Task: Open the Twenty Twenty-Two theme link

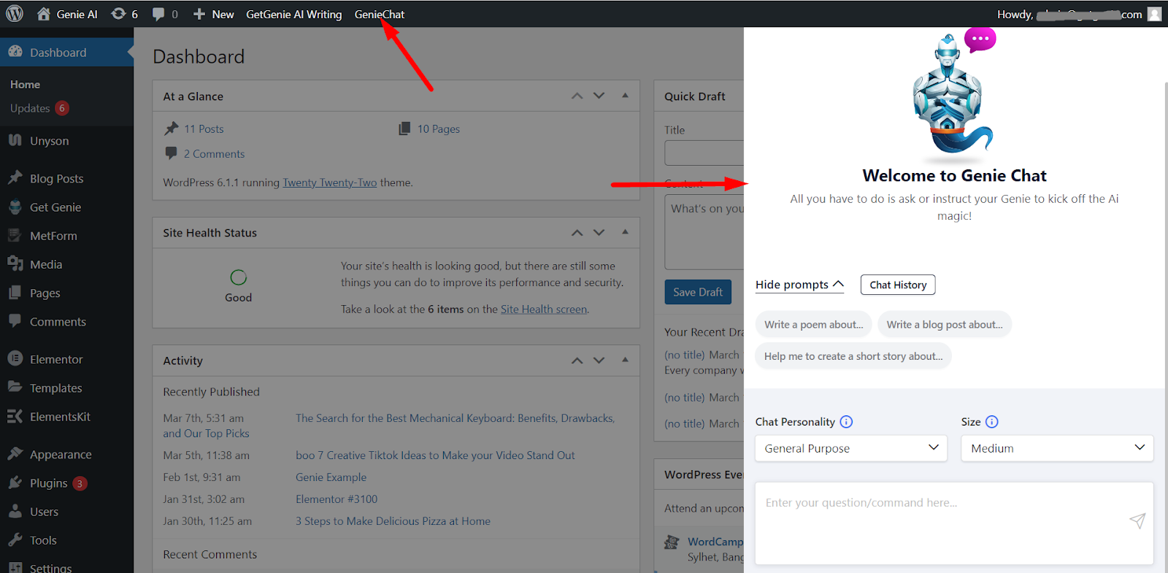Action: 330,182
